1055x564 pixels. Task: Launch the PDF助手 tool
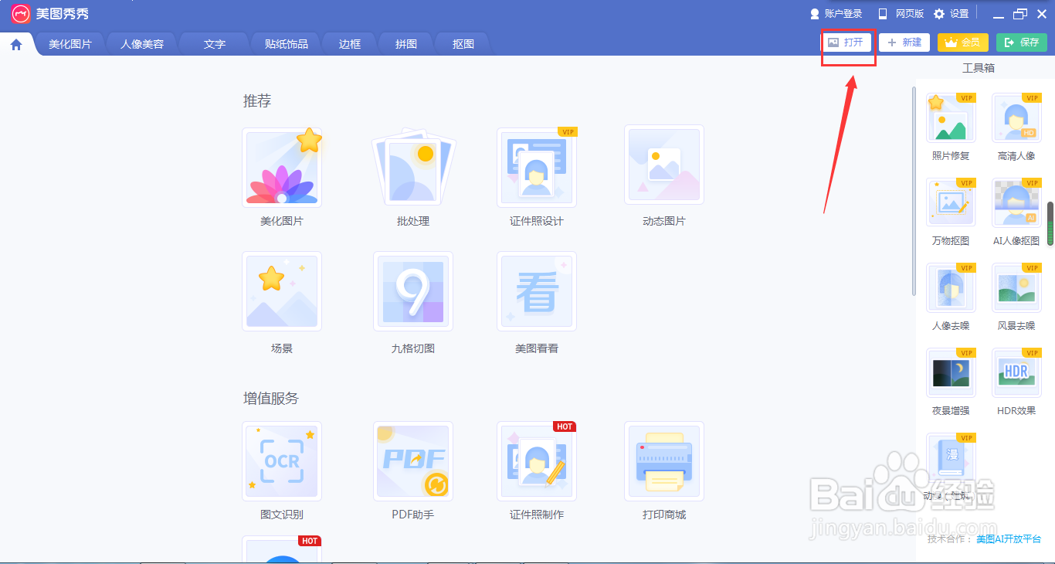coord(413,461)
